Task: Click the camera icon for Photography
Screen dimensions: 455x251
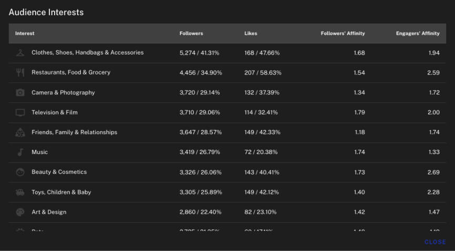Action: click(x=20, y=92)
